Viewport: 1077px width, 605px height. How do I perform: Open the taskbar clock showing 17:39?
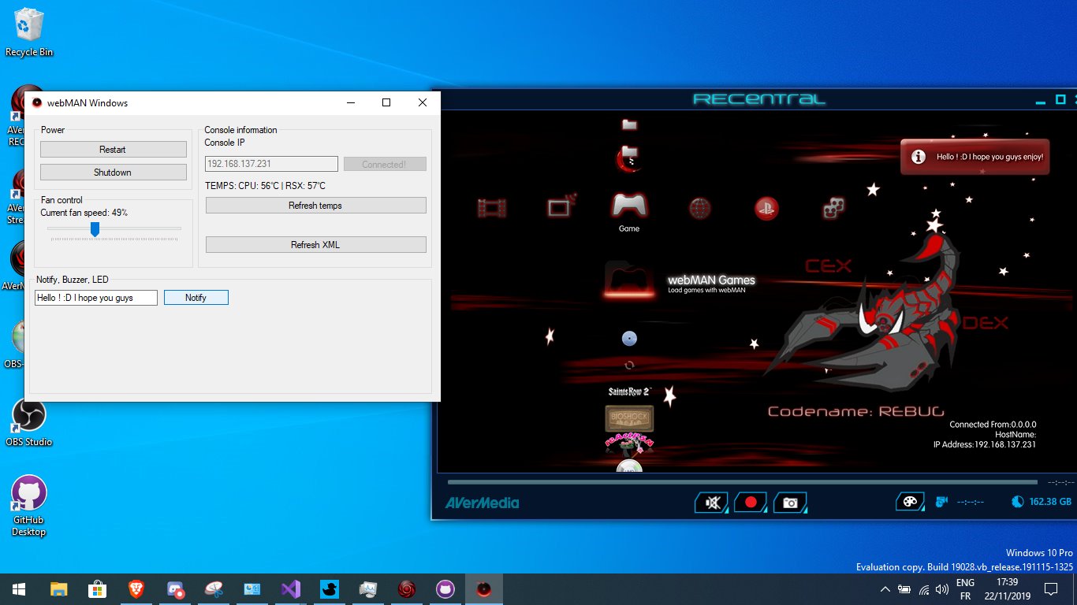[1006, 589]
